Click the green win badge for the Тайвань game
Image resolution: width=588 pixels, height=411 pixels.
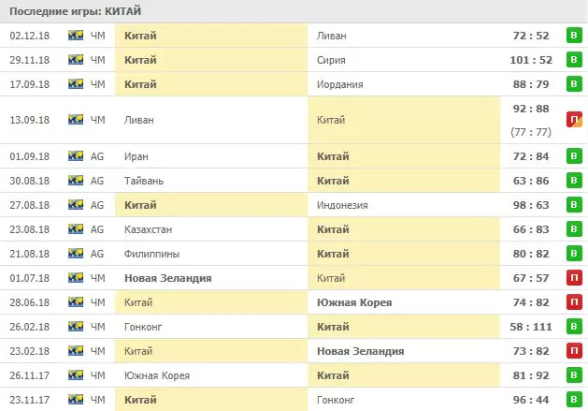[x=574, y=181]
